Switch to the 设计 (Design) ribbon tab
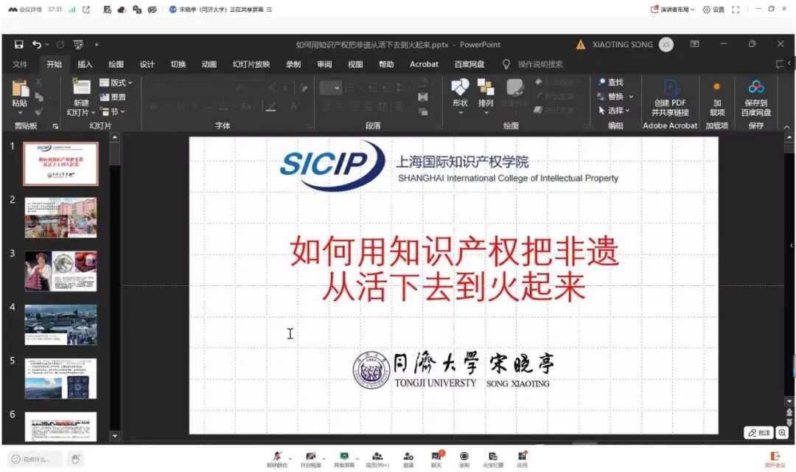 [x=147, y=64]
